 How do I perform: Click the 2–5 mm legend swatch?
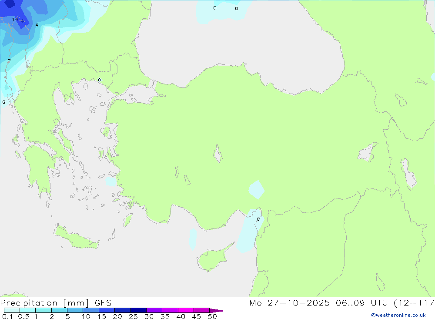point(59,310)
